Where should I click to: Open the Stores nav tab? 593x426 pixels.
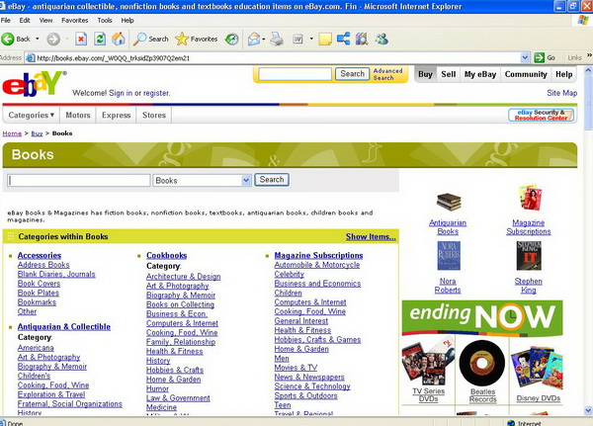pos(154,115)
